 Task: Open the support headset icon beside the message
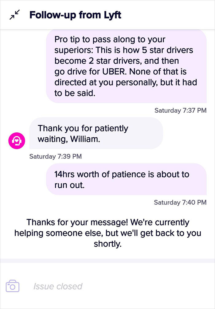tap(16, 141)
